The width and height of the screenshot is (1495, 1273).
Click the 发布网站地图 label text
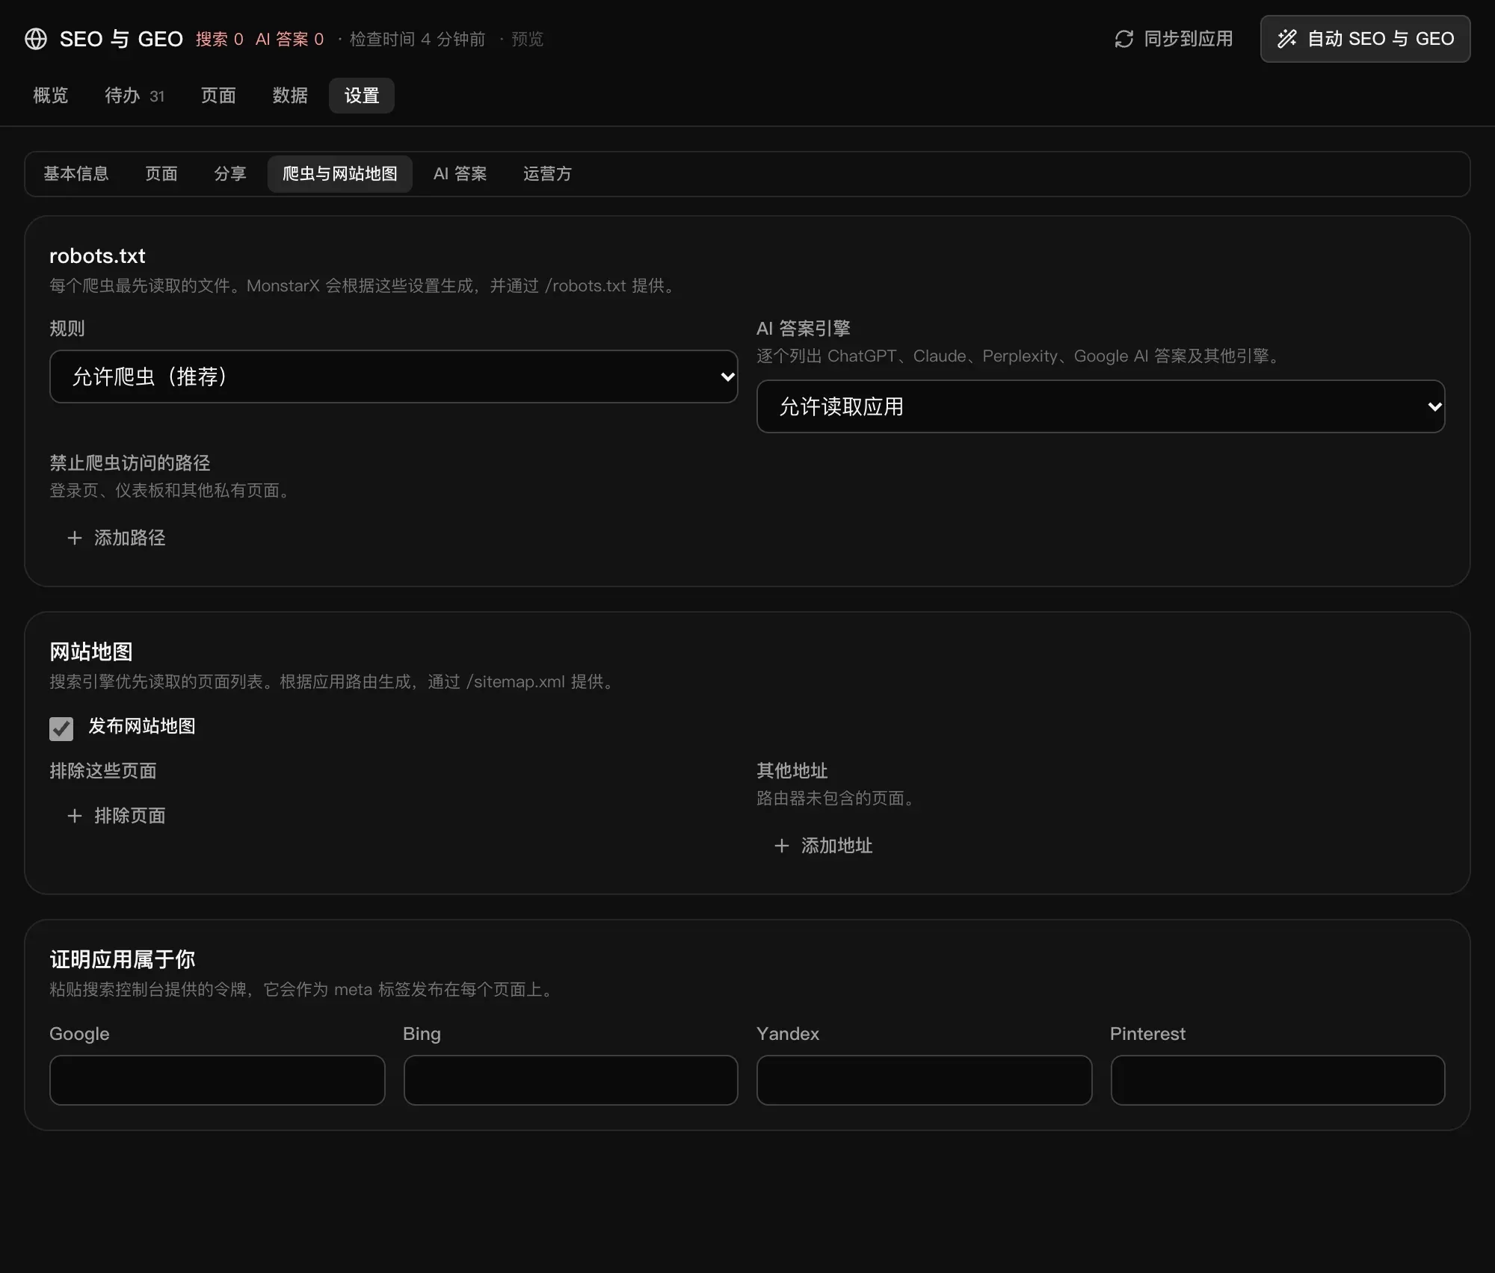[142, 726]
